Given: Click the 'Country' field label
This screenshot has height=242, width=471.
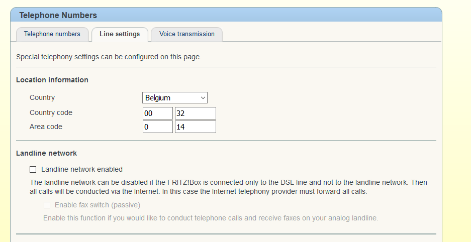Looking at the screenshot, I should 42,98.
